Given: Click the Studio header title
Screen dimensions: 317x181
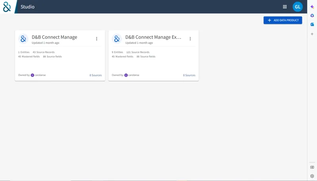Looking at the screenshot, I should coord(27,7).
